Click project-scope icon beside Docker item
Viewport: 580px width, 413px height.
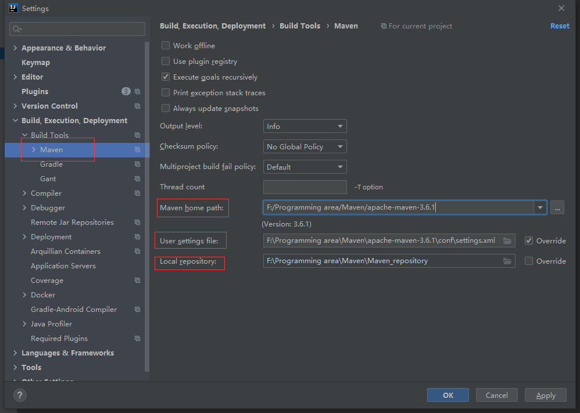137,295
